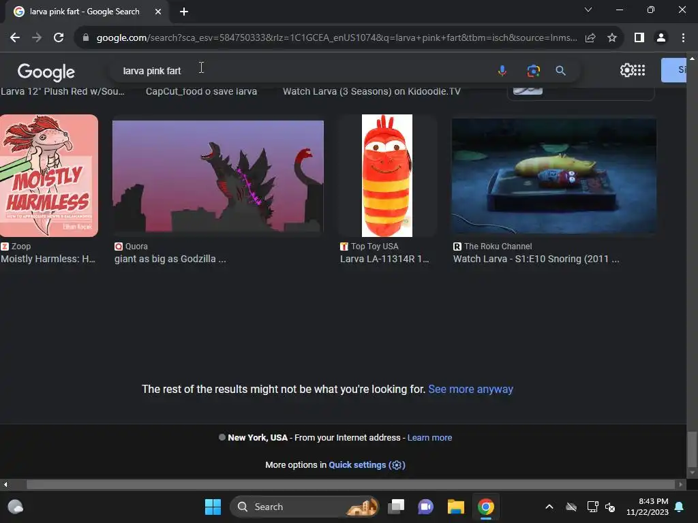Reload the current page
The width and height of the screenshot is (698, 523).
(59, 38)
